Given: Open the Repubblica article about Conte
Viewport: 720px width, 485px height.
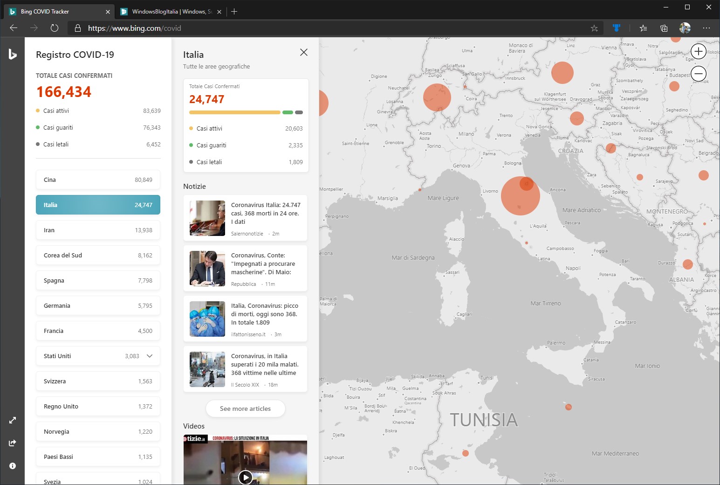Looking at the screenshot, I should pos(245,268).
